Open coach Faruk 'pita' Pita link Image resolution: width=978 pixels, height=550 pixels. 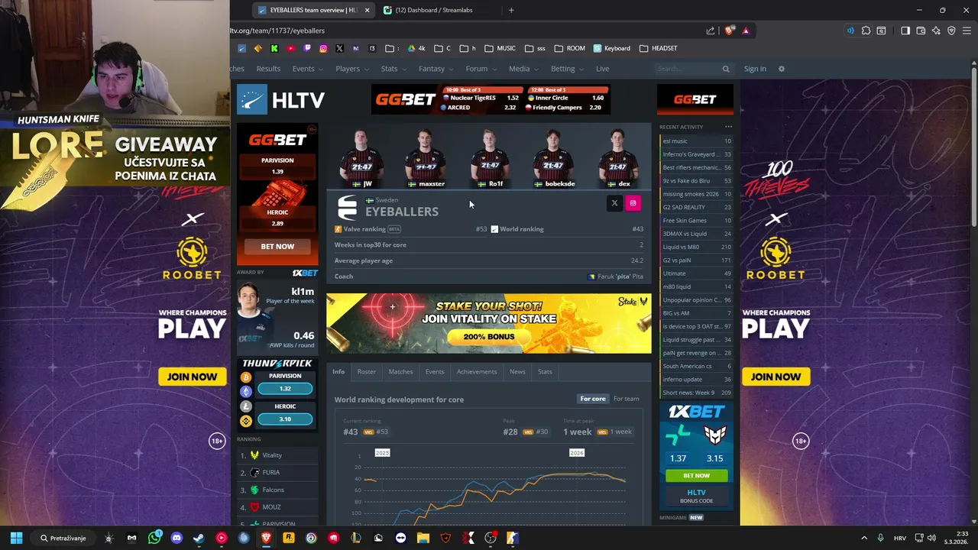click(615, 277)
